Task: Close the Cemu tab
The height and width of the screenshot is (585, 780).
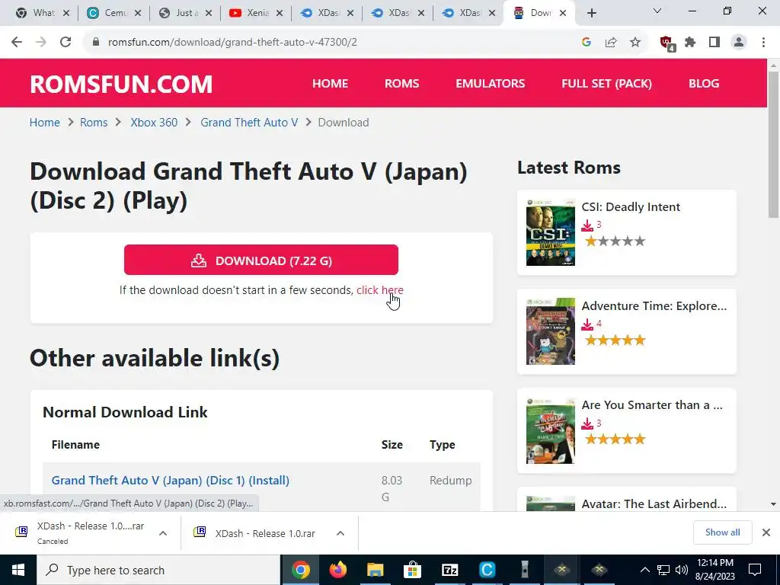Action: point(138,14)
